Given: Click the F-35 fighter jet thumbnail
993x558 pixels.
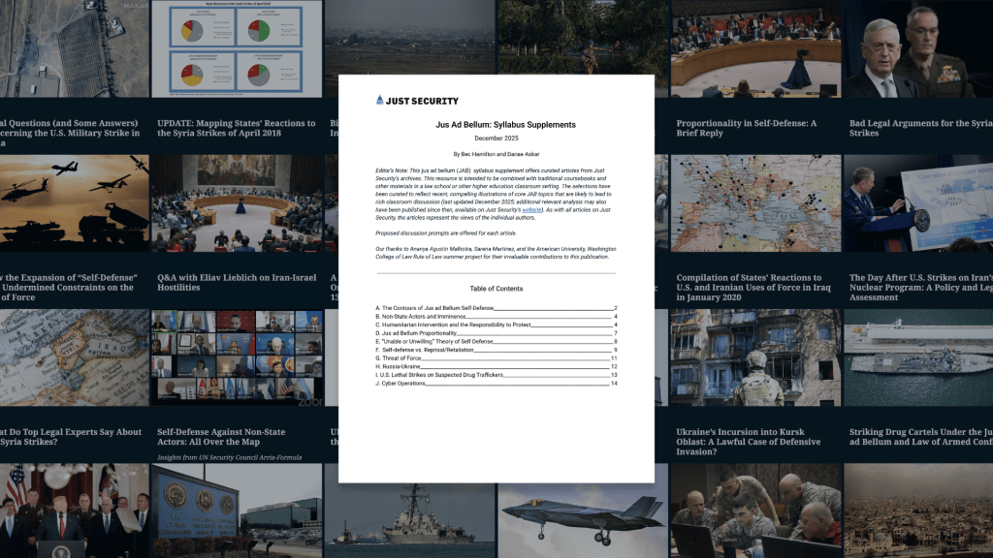Looking at the screenshot, I should [x=580, y=511].
